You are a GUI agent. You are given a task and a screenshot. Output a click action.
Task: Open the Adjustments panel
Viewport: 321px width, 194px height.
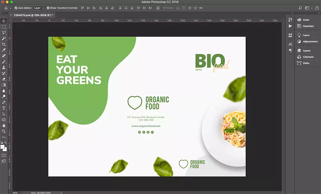(x=310, y=42)
